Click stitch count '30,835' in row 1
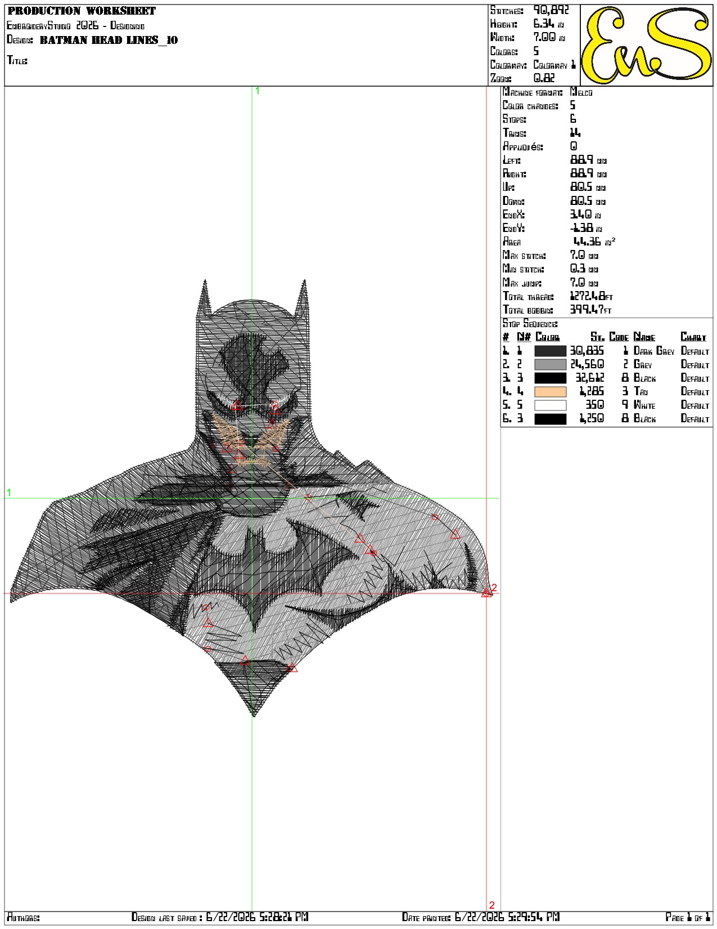Image resolution: width=717 pixels, height=929 pixels. coord(587,351)
